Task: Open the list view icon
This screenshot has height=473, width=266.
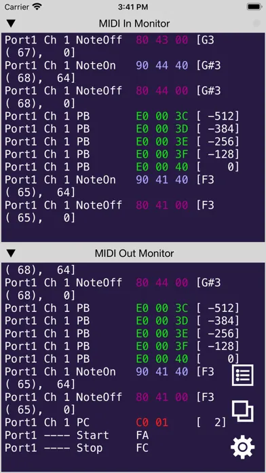Action: pyautogui.click(x=242, y=375)
